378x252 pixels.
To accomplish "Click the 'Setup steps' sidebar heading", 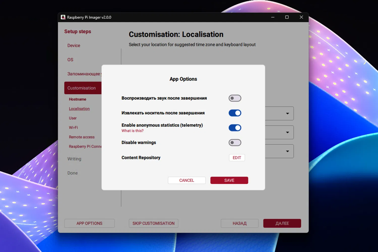I will tap(78, 31).
